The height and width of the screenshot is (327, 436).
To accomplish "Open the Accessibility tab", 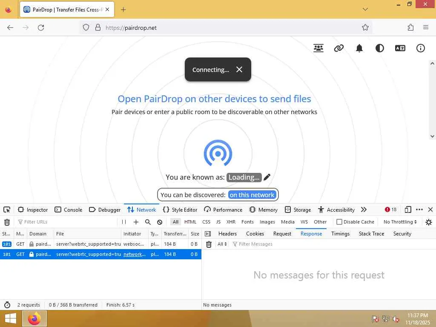I will (x=336, y=209).
